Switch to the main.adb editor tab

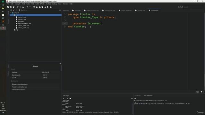coord(76,11)
